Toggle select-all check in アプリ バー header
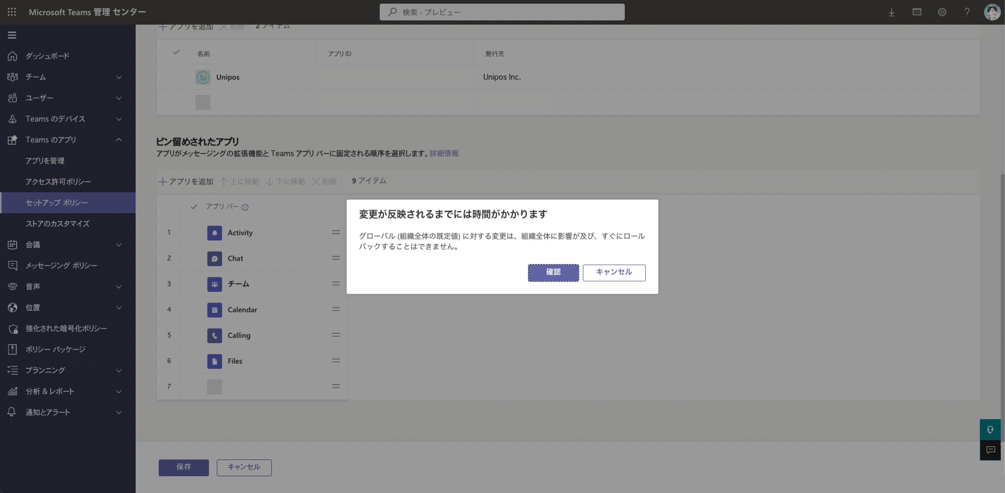Screen dimensions: 1005x493 194,207
